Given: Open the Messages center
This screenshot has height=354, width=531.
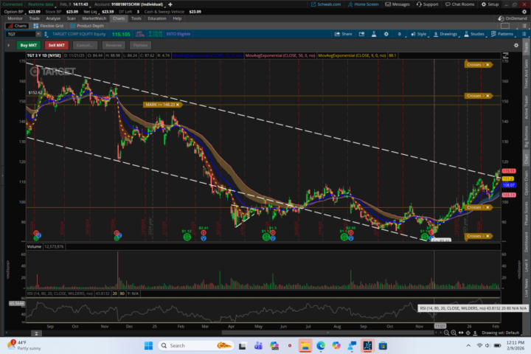Looking at the screenshot, I should tap(398, 4).
